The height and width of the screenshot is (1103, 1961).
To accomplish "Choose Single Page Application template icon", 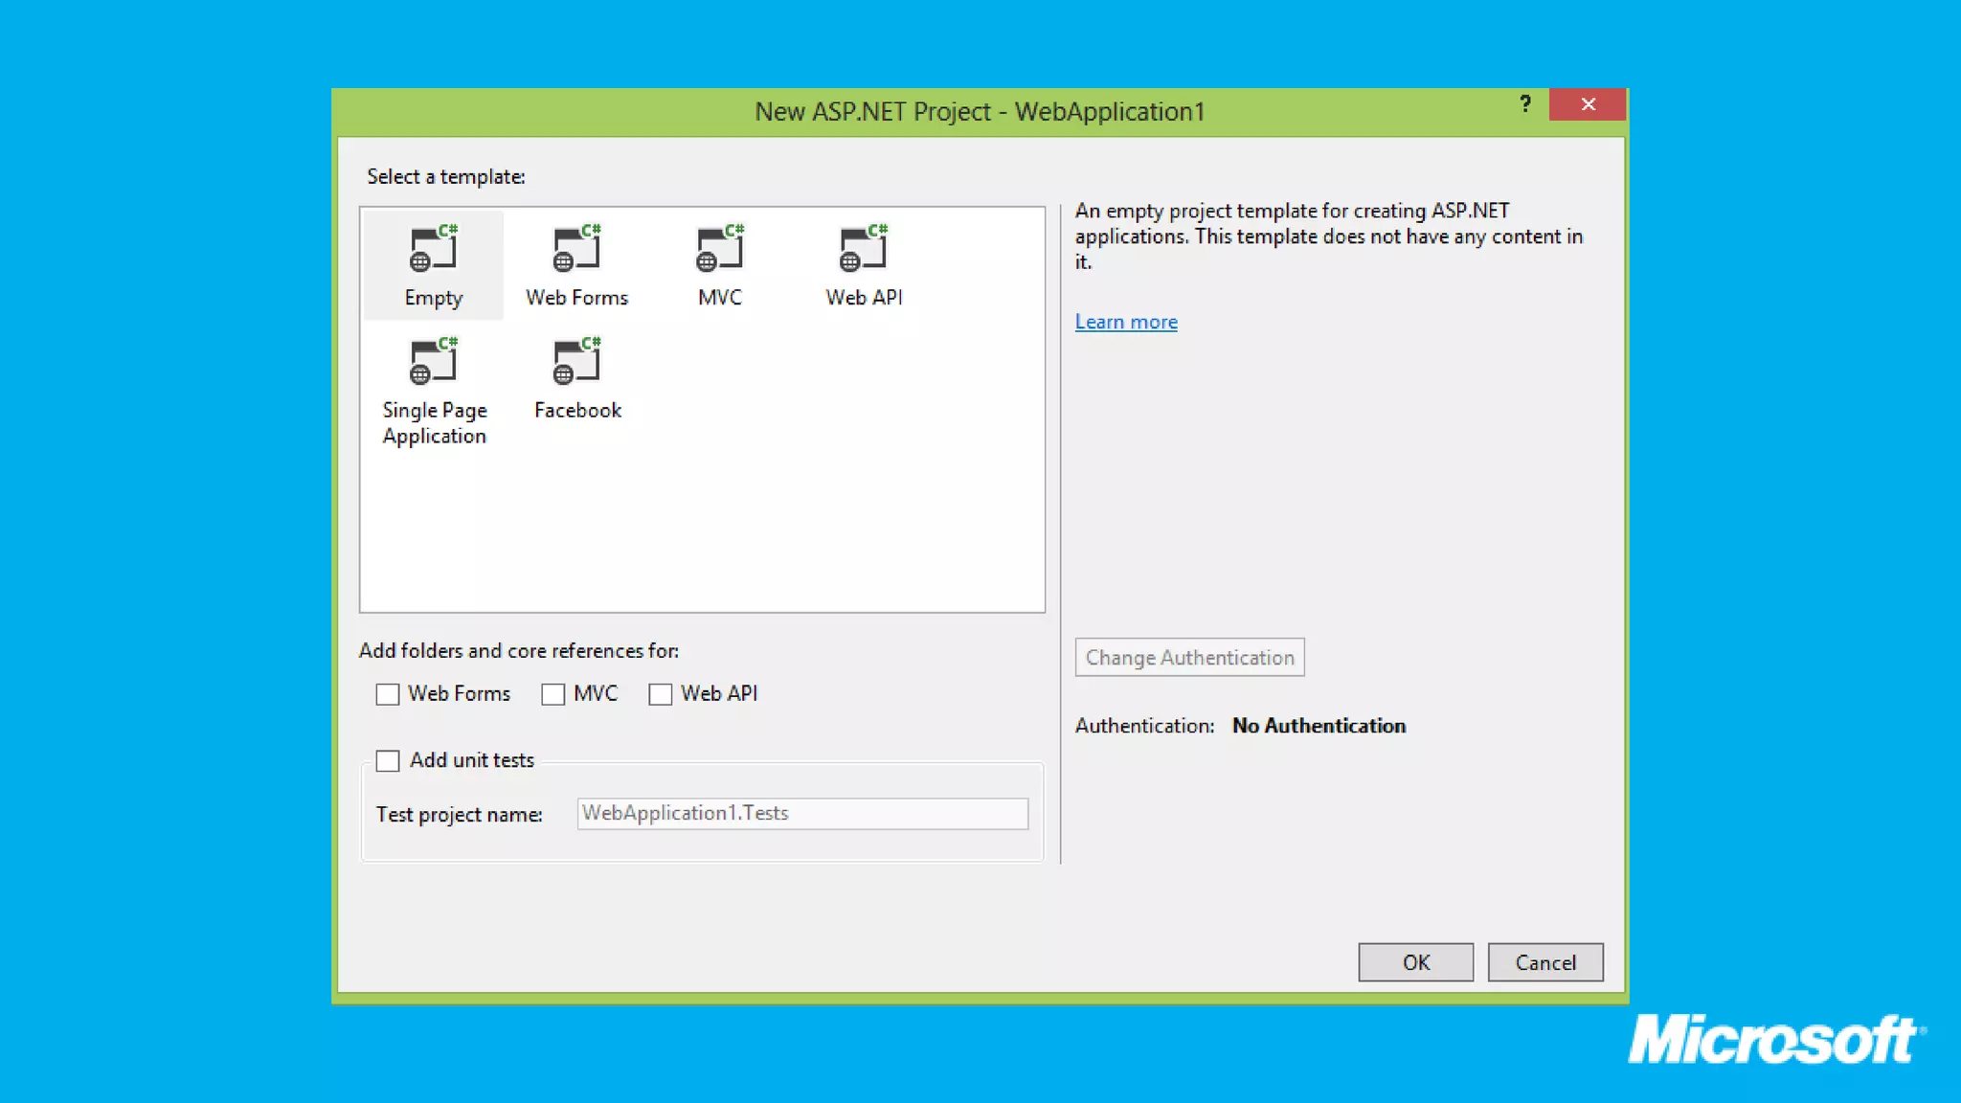I will 433,362.
